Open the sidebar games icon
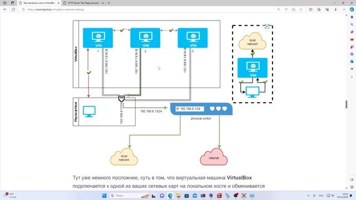The width and height of the screenshot is (356, 200). coord(352,47)
